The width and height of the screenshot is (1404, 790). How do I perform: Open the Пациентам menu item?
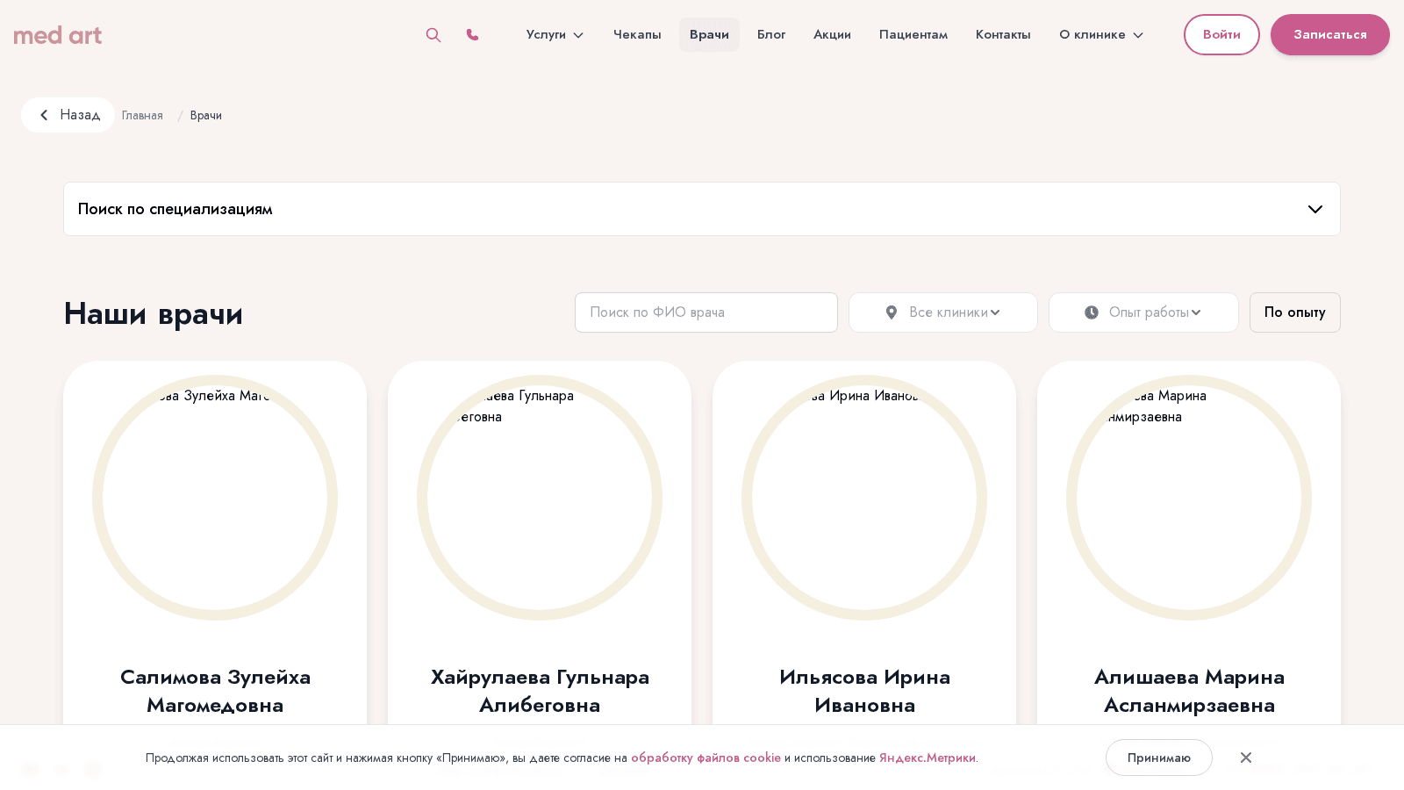pos(913,34)
